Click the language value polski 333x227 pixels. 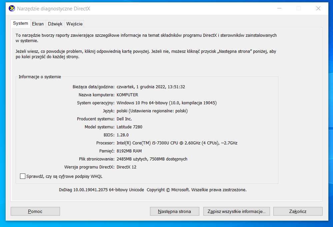152,111
